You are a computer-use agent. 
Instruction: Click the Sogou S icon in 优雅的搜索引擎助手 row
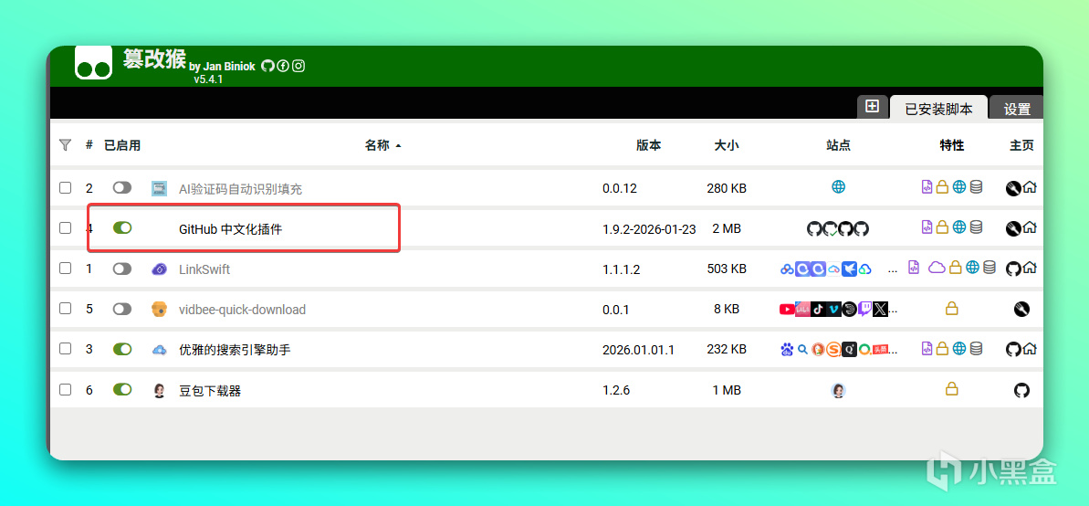[x=833, y=350]
